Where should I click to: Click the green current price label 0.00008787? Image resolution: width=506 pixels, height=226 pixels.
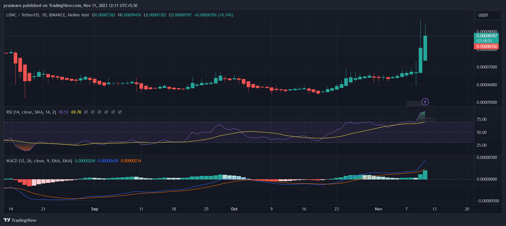coord(487,36)
